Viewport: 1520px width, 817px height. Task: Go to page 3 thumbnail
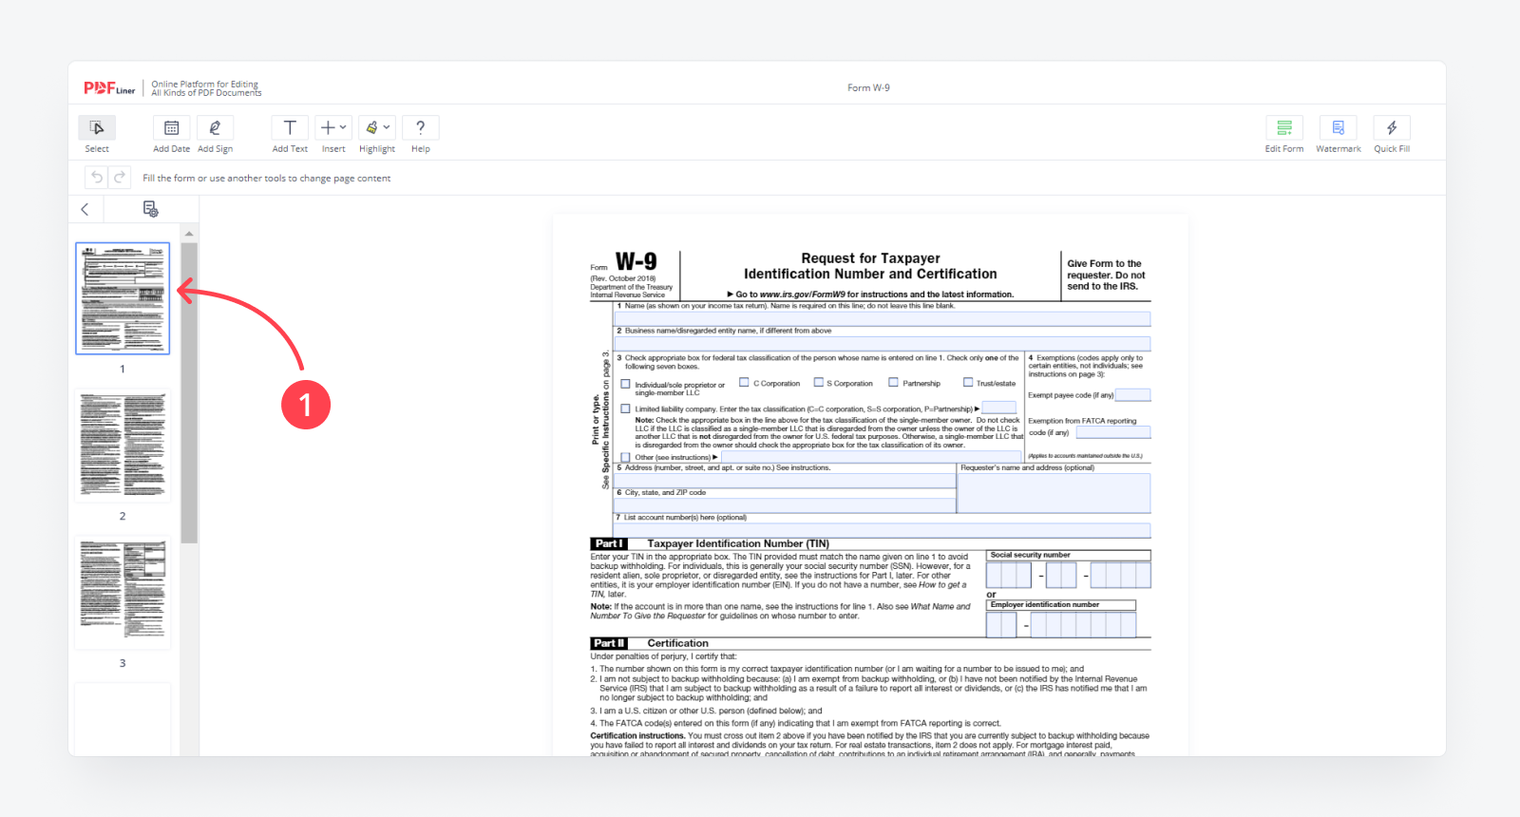coord(123,593)
